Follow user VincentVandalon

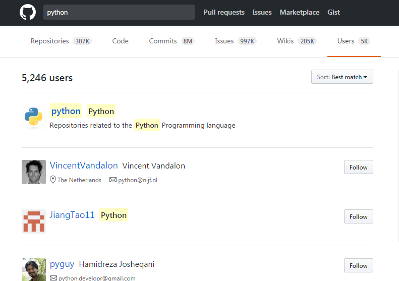click(358, 167)
